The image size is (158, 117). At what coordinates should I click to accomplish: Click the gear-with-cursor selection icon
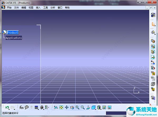point(153,32)
